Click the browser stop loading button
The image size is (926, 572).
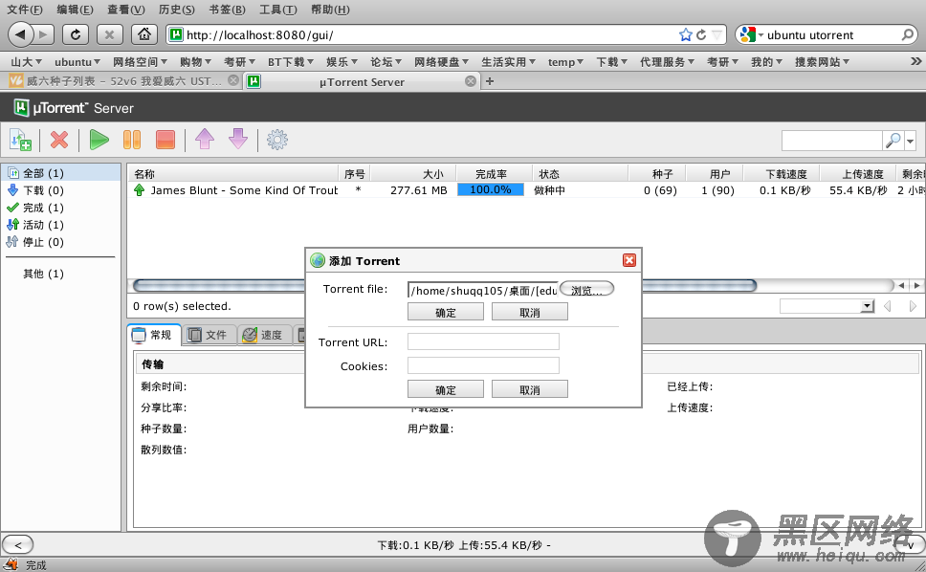[109, 34]
